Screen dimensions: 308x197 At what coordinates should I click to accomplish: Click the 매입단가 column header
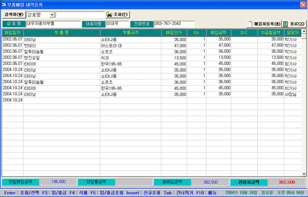click(174, 33)
